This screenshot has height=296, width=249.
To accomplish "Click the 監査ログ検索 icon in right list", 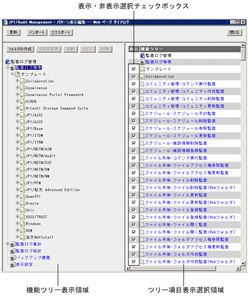I will [x=143, y=62].
